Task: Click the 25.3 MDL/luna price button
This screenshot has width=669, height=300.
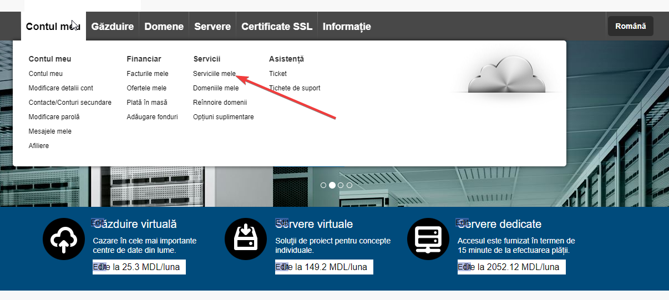Action: click(139, 267)
